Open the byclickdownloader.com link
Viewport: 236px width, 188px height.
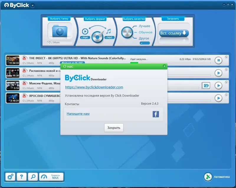pos(94,87)
